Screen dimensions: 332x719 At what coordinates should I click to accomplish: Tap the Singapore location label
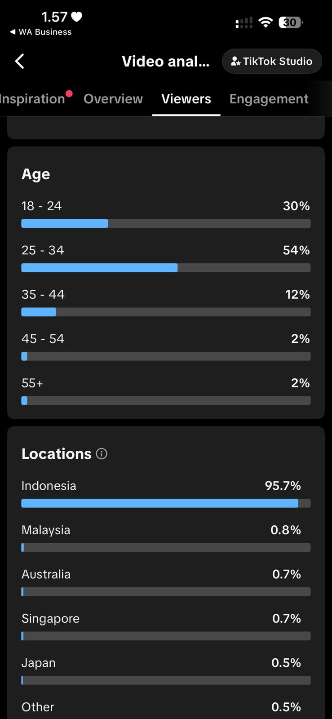pyautogui.click(x=50, y=619)
